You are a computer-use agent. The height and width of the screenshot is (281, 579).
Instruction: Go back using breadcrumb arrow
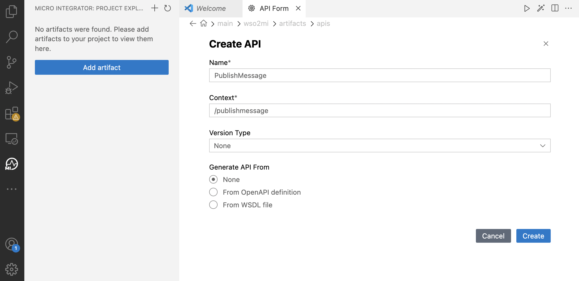click(x=193, y=24)
